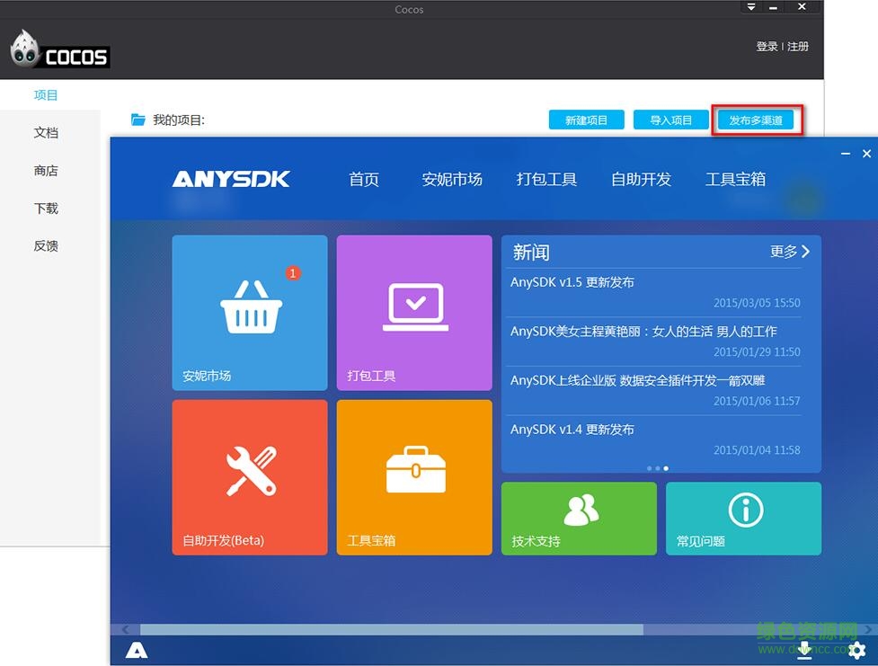Click the 我的项目 folder icon
878x666 pixels.
click(138, 120)
